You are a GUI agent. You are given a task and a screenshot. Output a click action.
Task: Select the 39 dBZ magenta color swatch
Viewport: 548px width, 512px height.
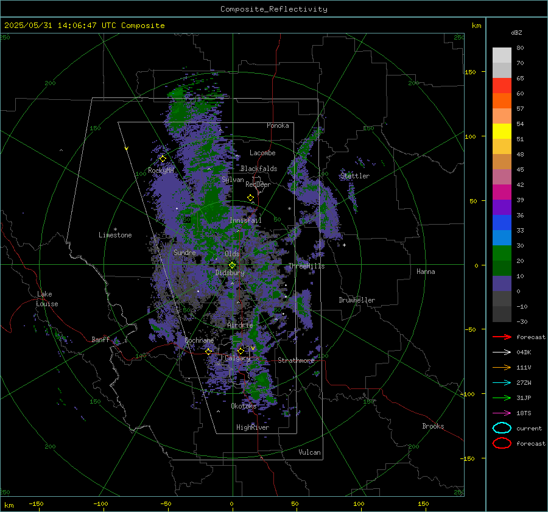click(502, 192)
